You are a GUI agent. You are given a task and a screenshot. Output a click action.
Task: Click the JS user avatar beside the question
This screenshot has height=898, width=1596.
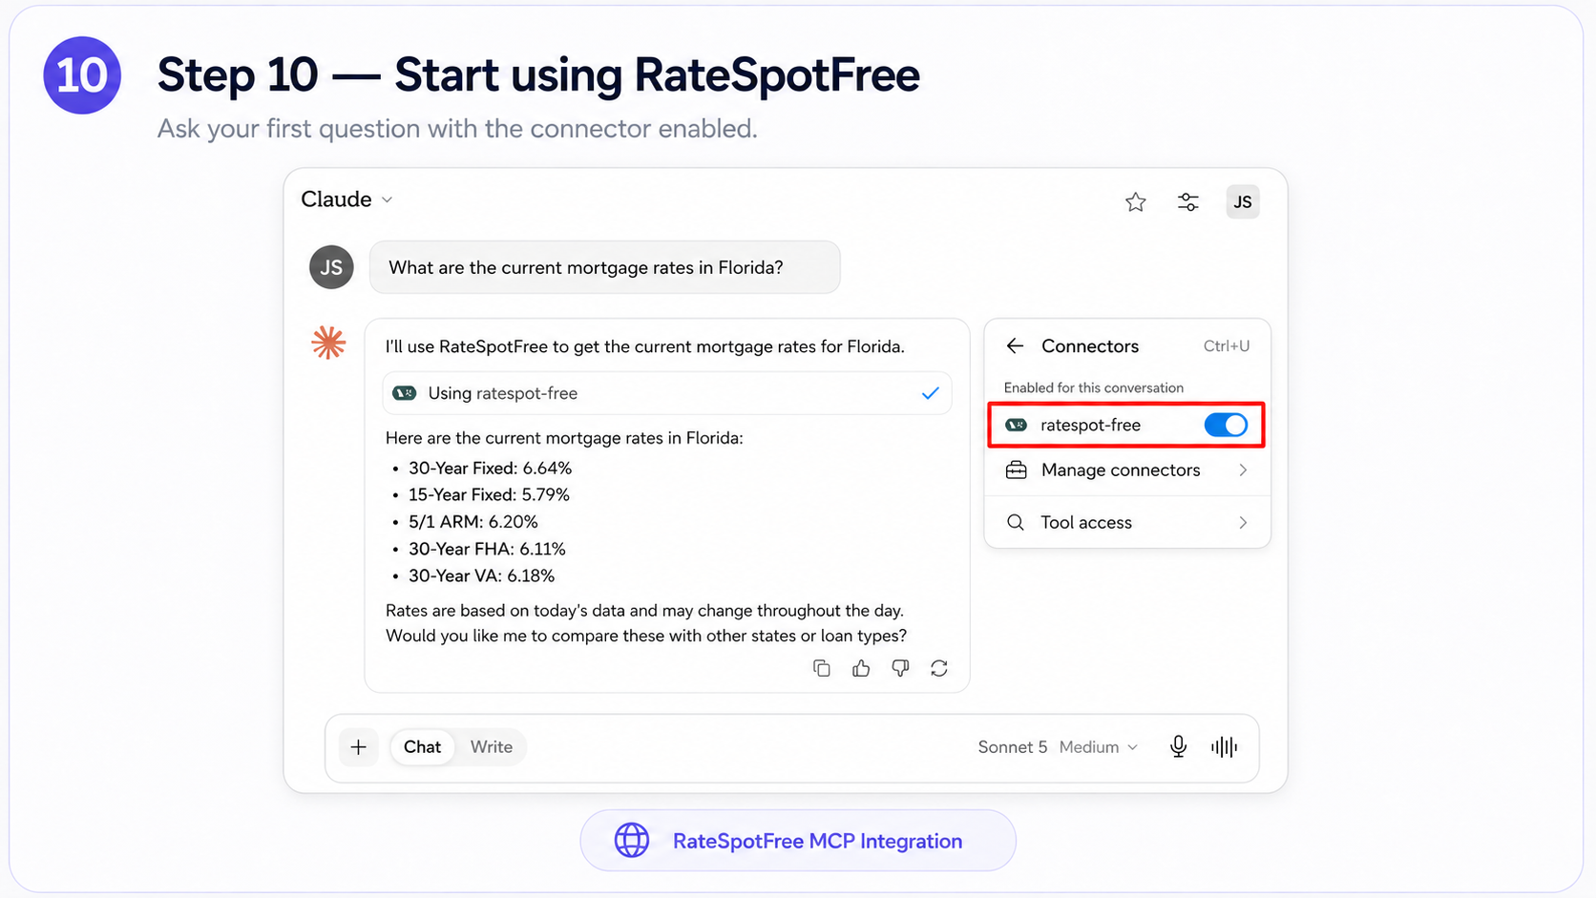331,267
